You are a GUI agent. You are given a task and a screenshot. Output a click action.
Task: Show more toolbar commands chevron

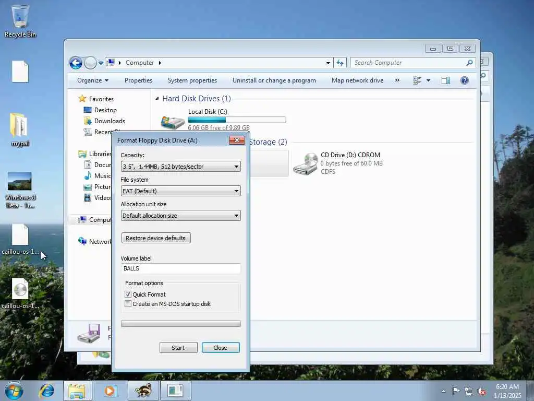pyautogui.click(x=397, y=80)
